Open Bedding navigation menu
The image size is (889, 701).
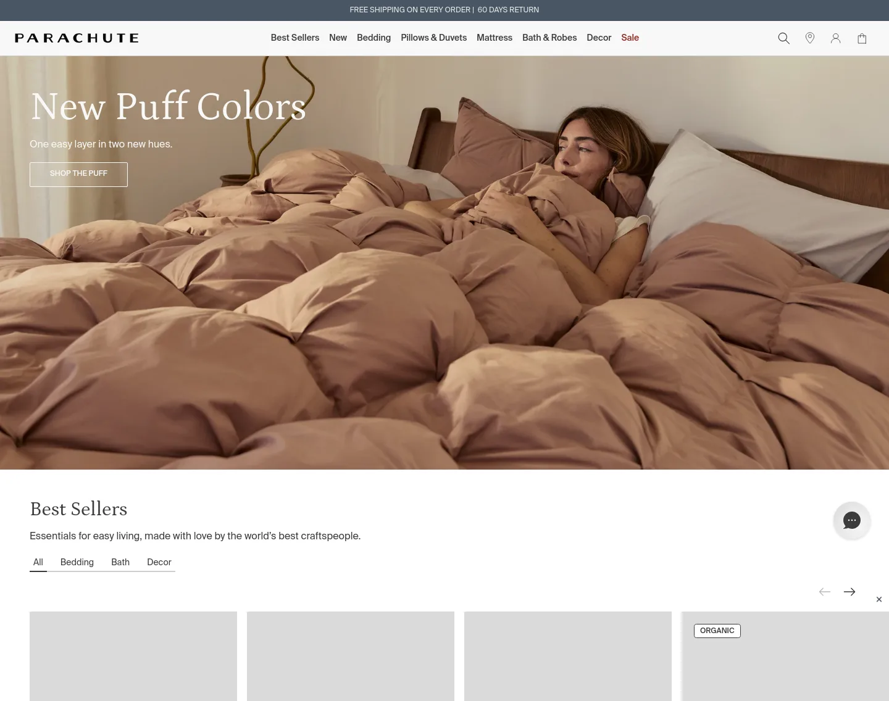pos(374,38)
